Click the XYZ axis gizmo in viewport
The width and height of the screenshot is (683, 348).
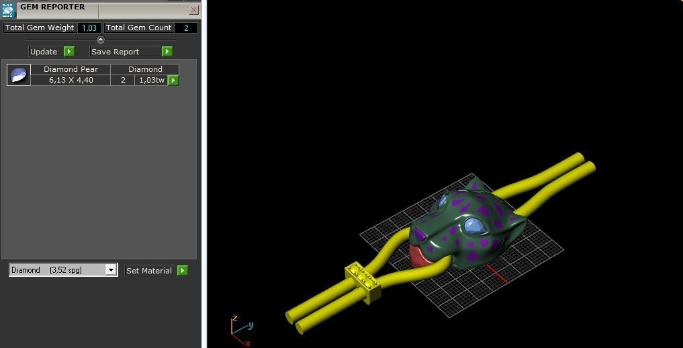point(240,330)
